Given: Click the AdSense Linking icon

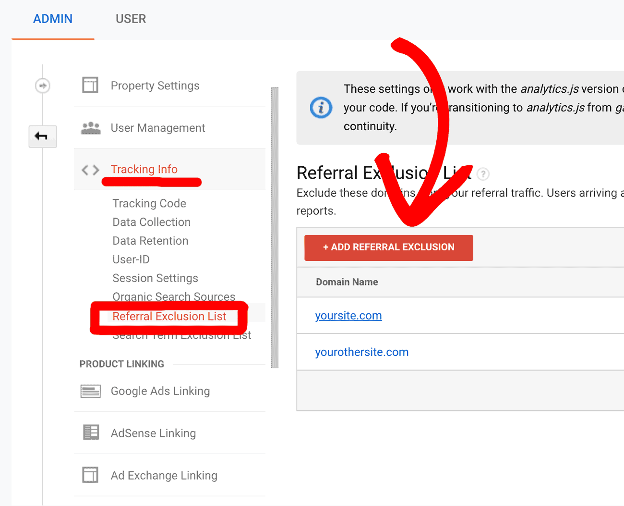Looking at the screenshot, I should [91, 432].
